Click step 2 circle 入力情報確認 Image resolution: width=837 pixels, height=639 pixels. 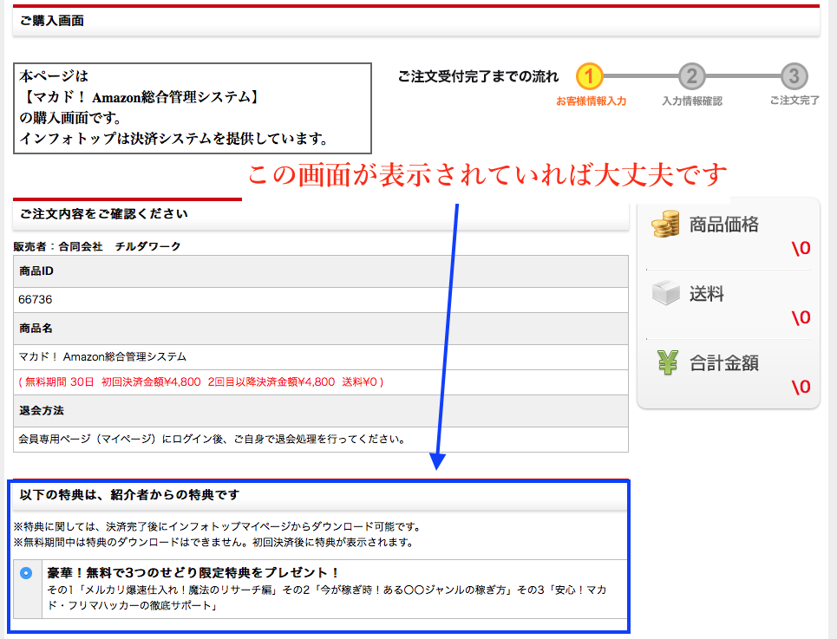tap(692, 76)
